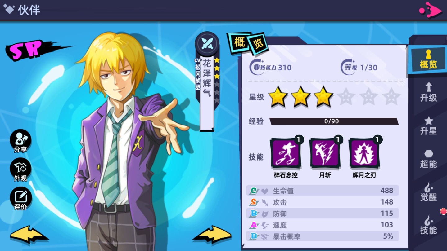The height and width of the screenshot is (251, 447).
Task: Switch to the 概览 side tab
Action: [x=428, y=59]
